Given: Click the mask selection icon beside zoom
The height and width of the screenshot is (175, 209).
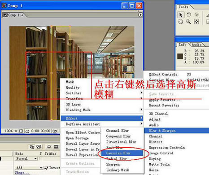Looking at the screenshot, I should [27, 131].
